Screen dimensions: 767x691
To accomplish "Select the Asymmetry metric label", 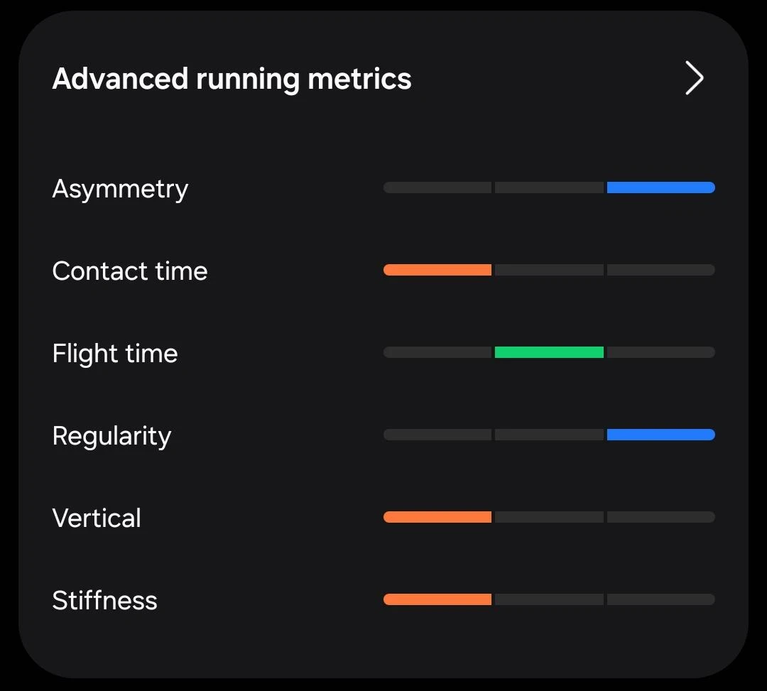I will [120, 189].
